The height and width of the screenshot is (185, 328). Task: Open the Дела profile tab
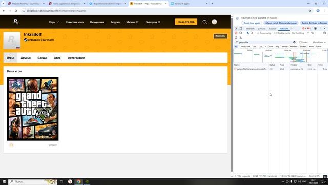(57, 58)
